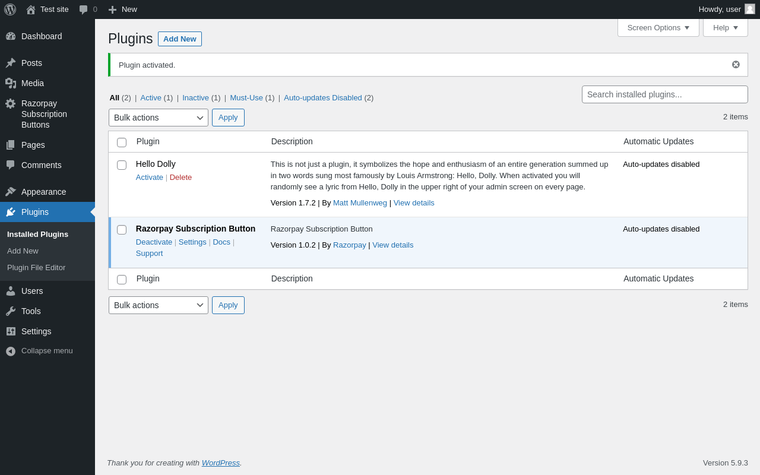
Task: Click the Add New button beside Plugins
Action: 179,39
